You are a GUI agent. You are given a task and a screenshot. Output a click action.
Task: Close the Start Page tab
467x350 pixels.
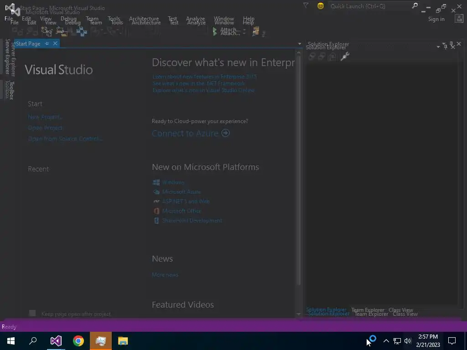point(55,43)
